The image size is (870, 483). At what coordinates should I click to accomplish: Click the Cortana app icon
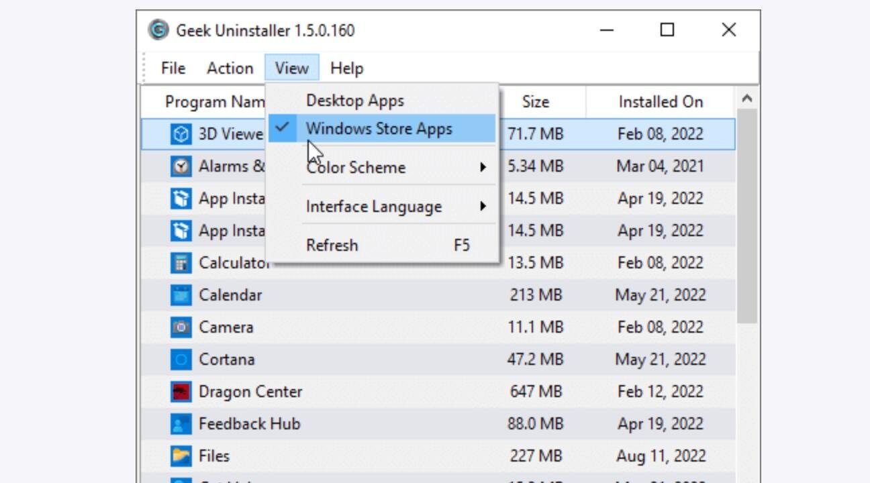[x=181, y=360]
